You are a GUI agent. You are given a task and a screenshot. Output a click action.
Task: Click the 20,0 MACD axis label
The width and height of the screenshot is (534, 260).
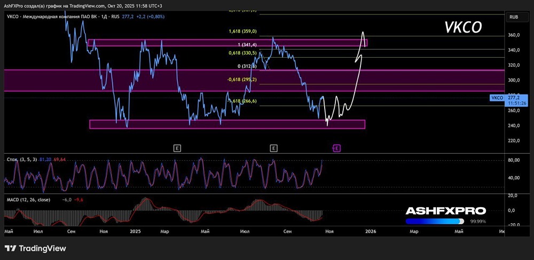pyautogui.click(x=514, y=195)
